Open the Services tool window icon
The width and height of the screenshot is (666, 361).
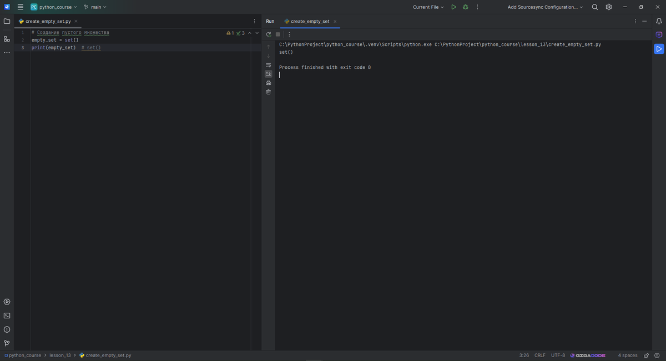7,302
